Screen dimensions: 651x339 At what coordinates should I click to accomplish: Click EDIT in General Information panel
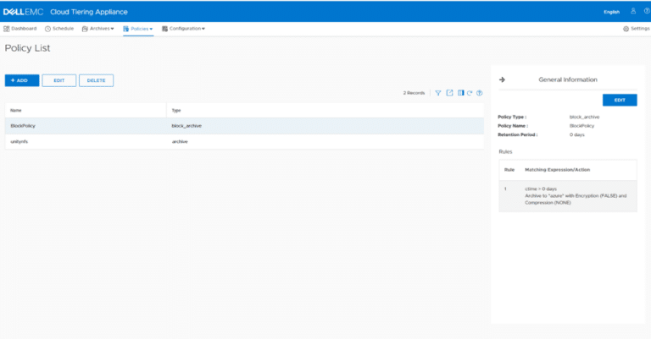[620, 100]
